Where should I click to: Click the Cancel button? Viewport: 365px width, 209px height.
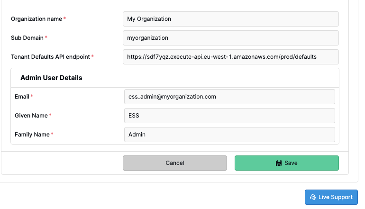tap(175, 163)
